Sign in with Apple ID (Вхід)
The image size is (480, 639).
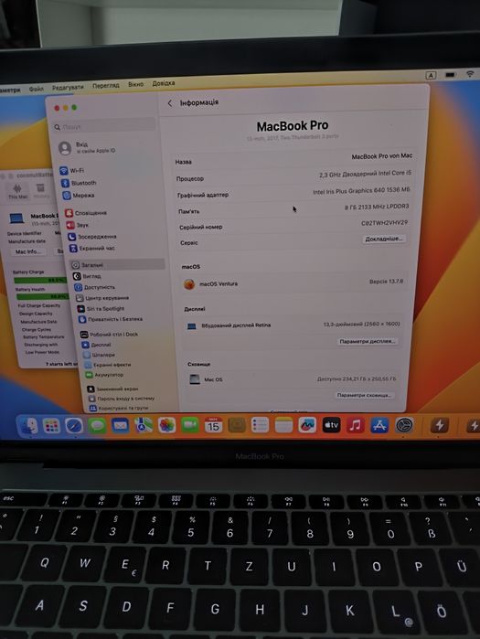(x=87, y=147)
